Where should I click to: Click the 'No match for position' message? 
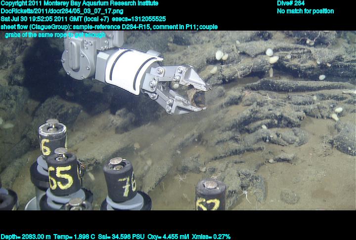point(305,11)
